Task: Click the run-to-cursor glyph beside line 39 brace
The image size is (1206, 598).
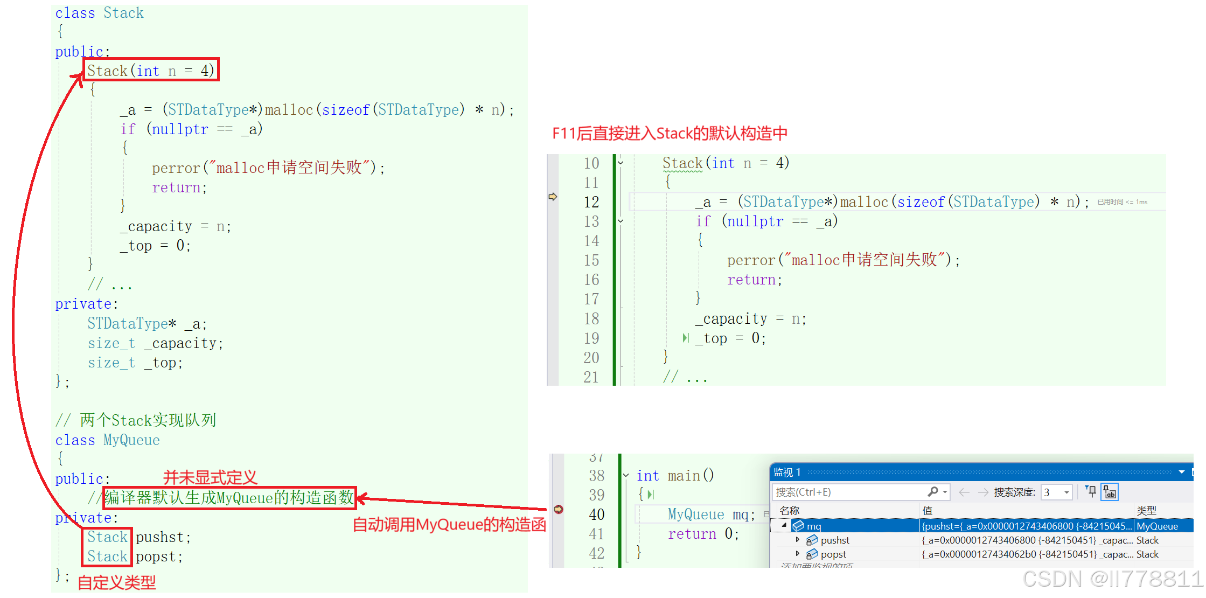Action: click(651, 494)
